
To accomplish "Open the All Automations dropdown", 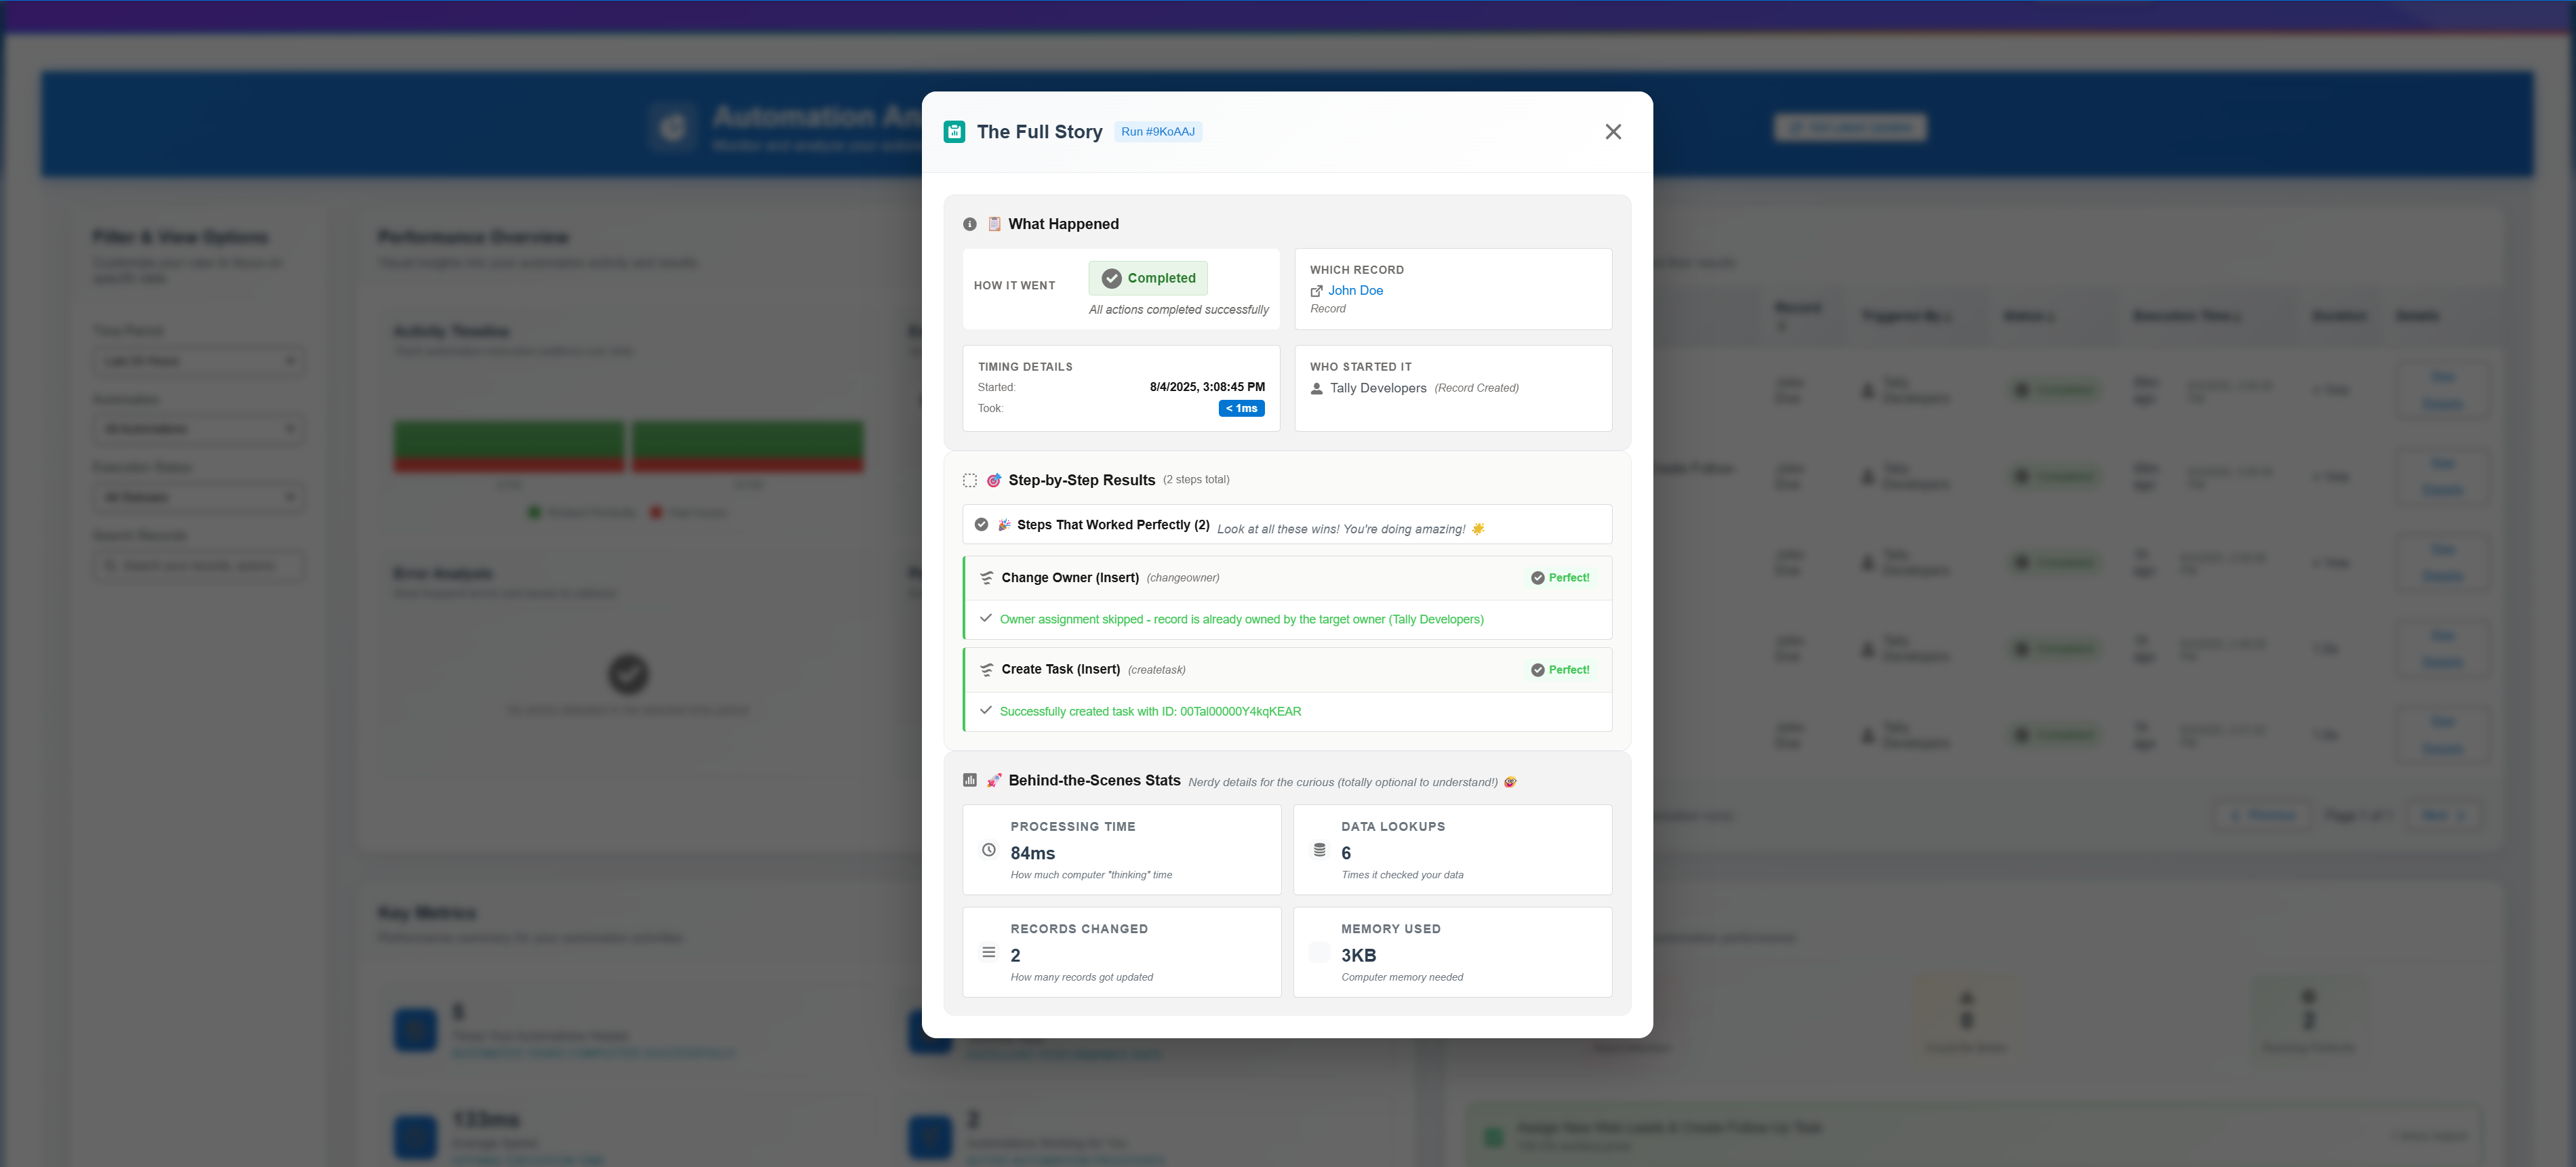I will (199, 428).
